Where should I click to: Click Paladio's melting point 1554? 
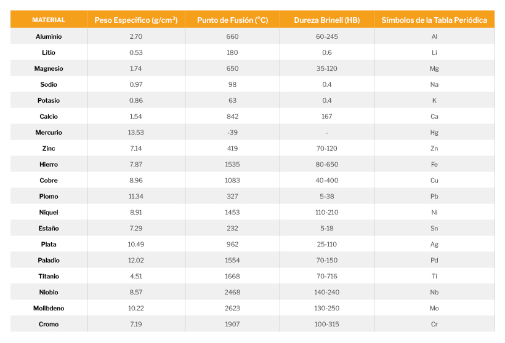232,261
